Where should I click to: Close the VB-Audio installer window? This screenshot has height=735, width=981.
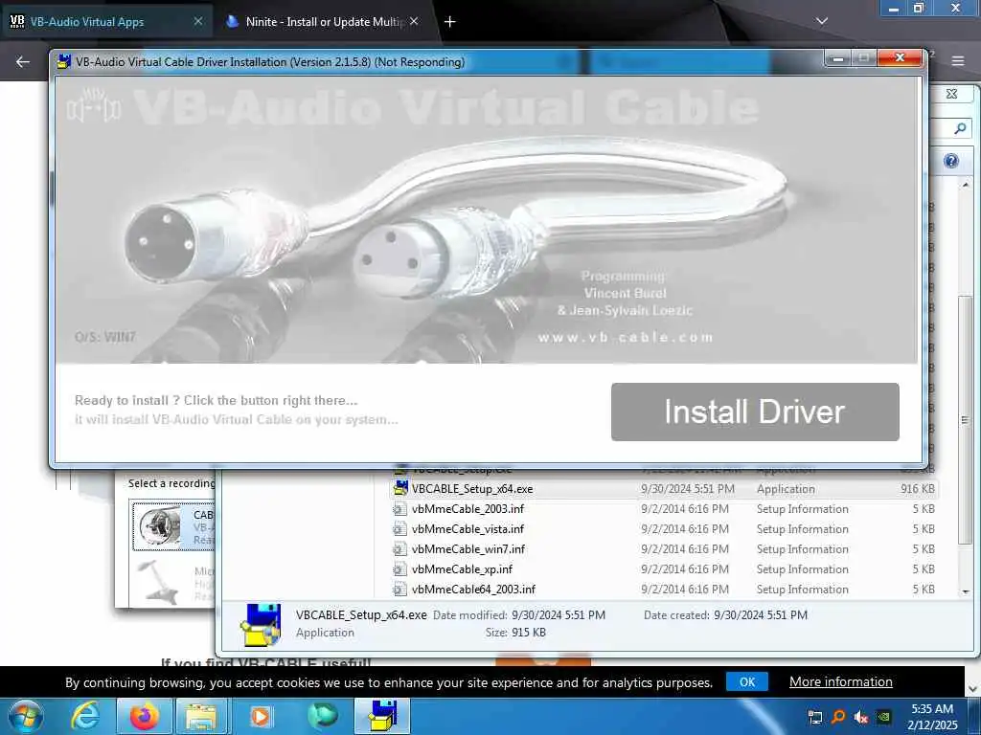point(900,58)
